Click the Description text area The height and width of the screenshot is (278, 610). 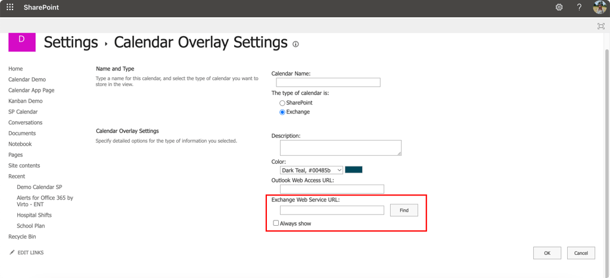pyautogui.click(x=340, y=148)
